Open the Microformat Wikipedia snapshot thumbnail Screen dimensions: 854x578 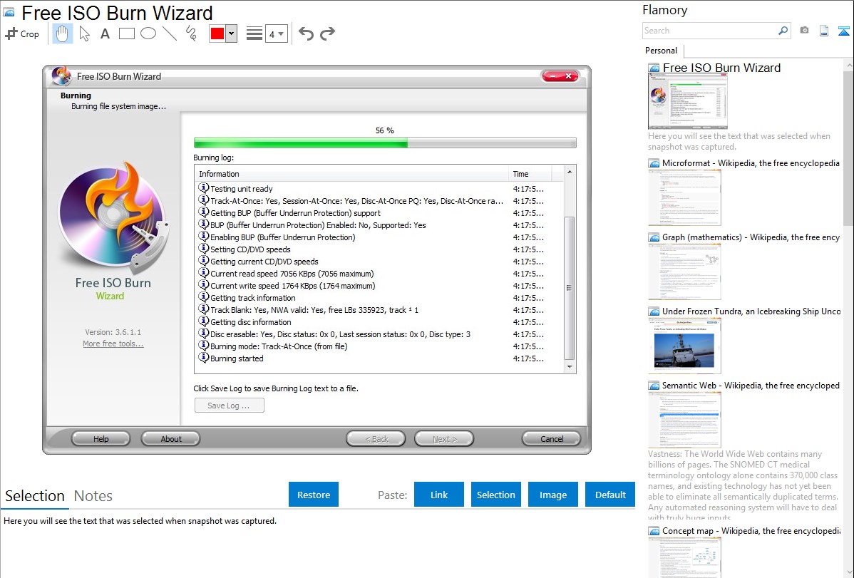click(684, 197)
